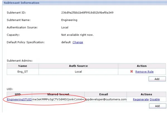This screenshot has width=167, height=115.
Task: Open the EngineeringSTUID link
Action: (19, 99)
